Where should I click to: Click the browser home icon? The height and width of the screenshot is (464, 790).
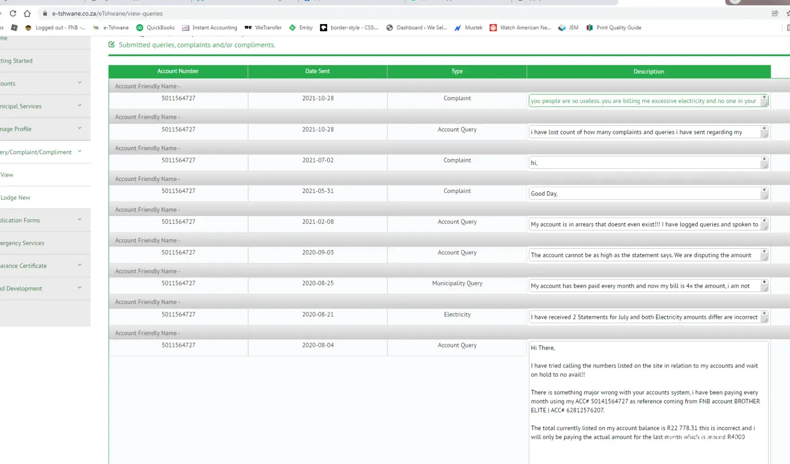tap(27, 13)
